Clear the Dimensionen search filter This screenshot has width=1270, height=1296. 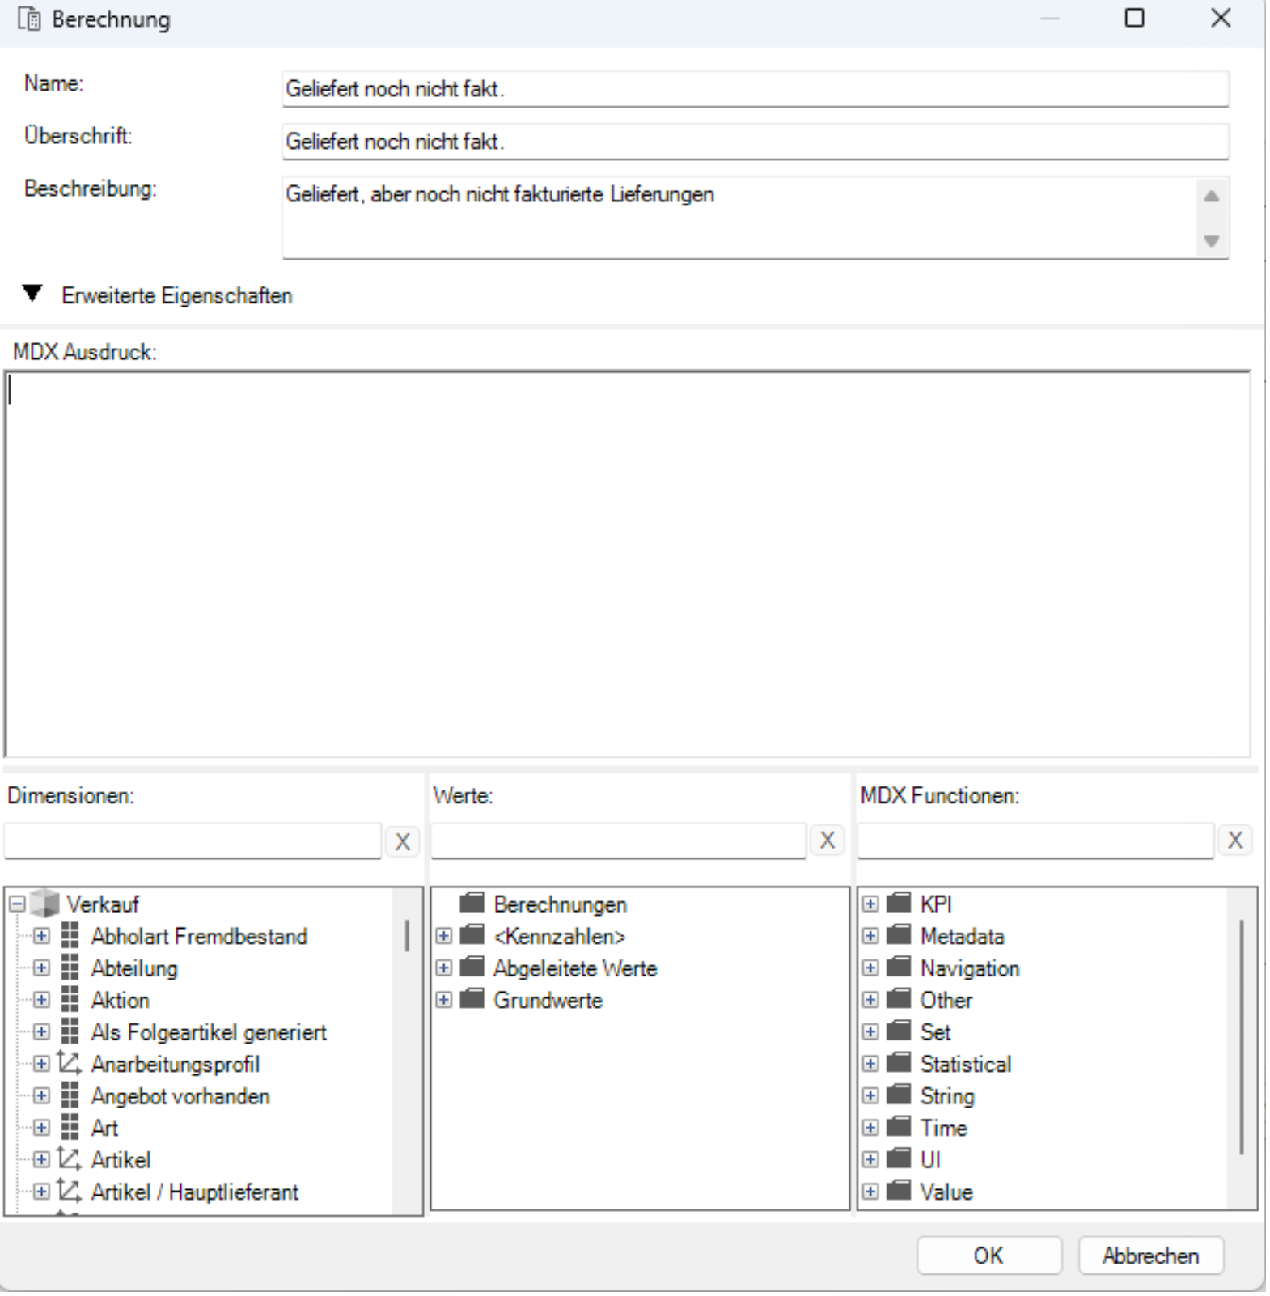point(402,841)
